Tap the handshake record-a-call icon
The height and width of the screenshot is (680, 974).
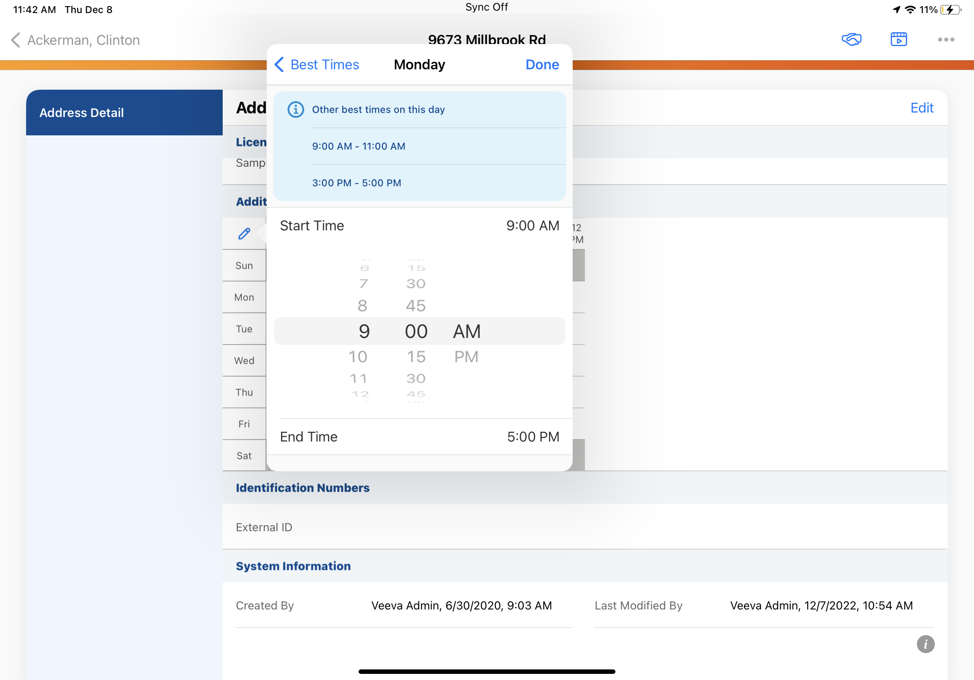[851, 40]
